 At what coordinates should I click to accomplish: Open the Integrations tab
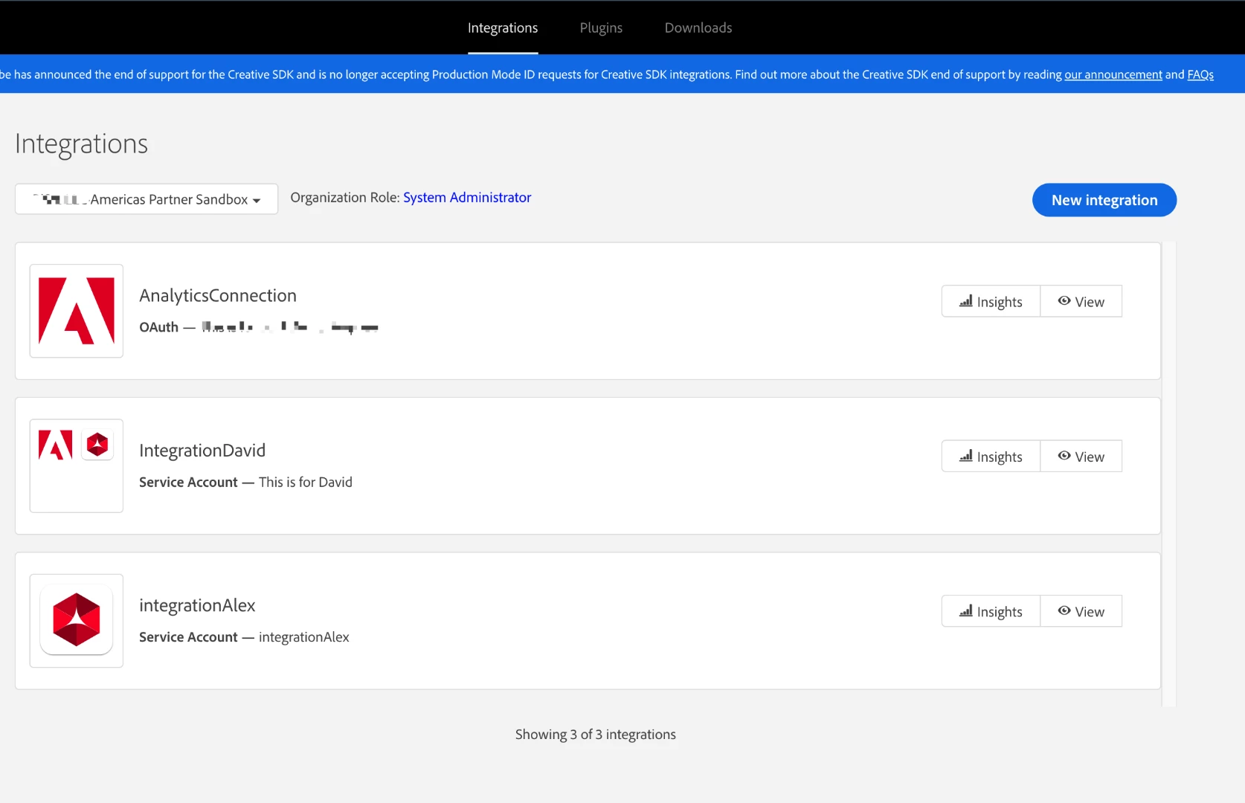[503, 28]
